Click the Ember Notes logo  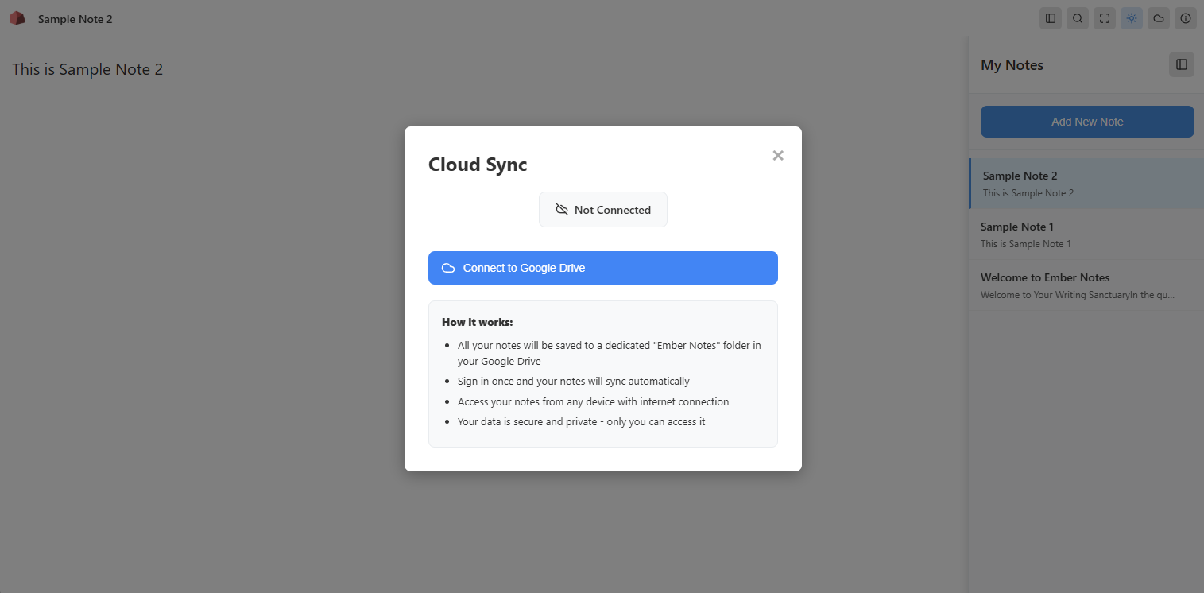[x=17, y=17]
